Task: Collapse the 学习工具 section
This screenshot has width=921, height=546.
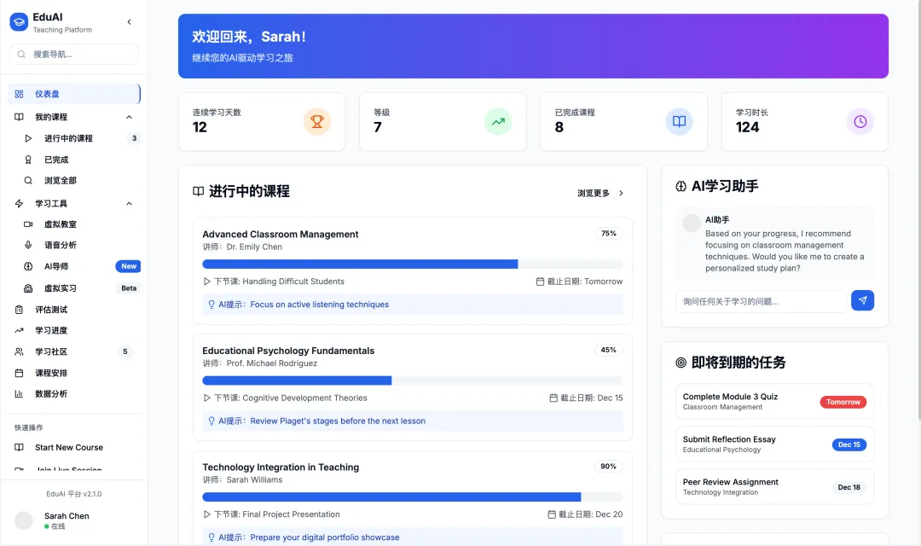Action: (x=129, y=204)
